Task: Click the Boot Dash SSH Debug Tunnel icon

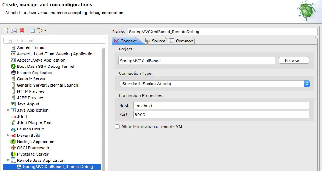Action: click(x=13, y=66)
